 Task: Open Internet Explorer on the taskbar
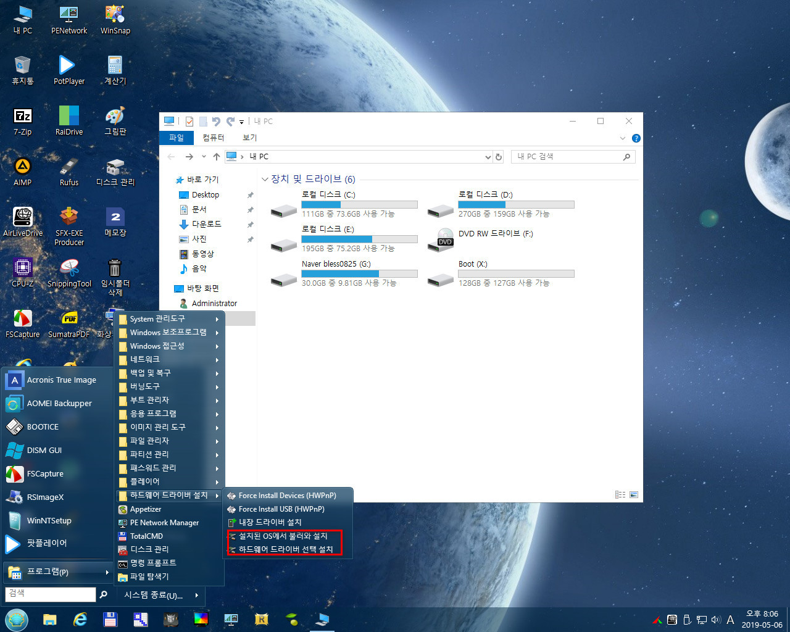[80, 620]
